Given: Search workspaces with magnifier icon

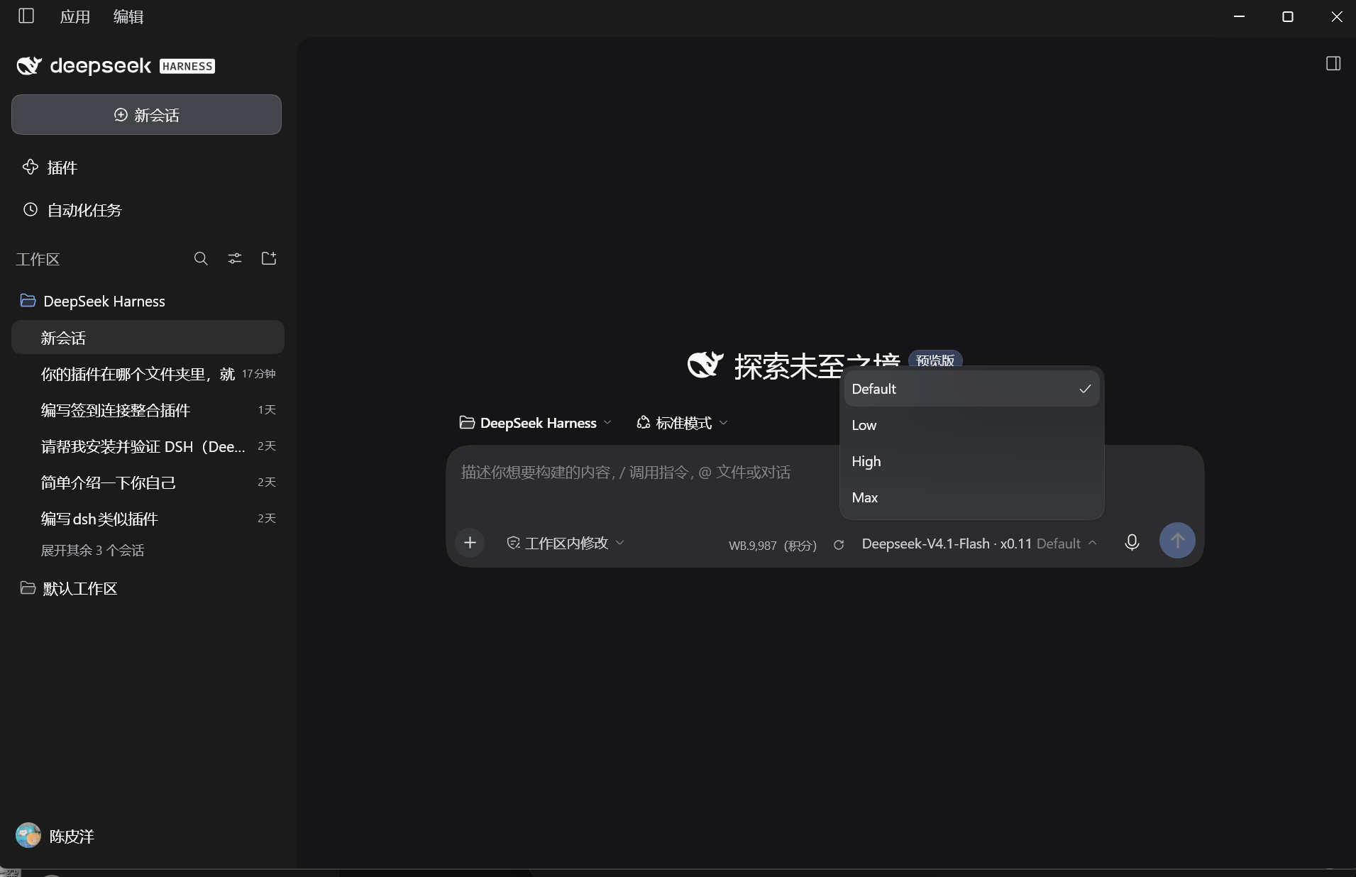Looking at the screenshot, I should pyautogui.click(x=201, y=258).
